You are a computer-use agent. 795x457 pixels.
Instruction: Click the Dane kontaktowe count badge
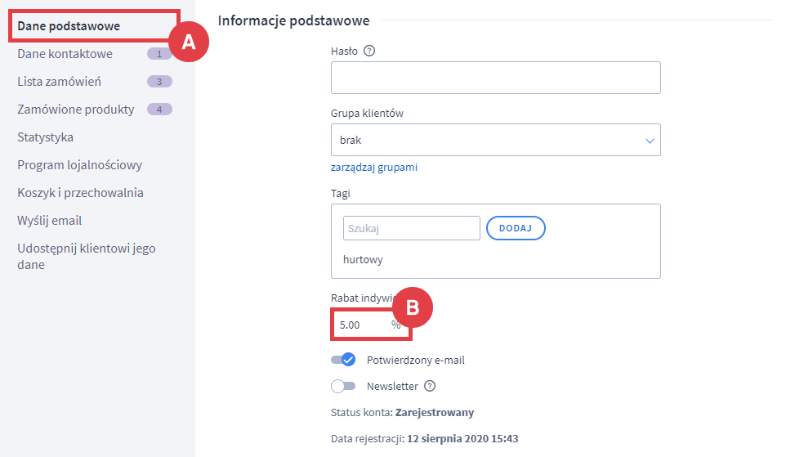(x=159, y=54)
